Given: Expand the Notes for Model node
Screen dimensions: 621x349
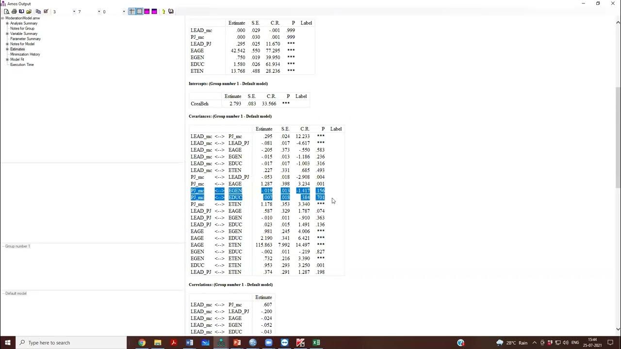Looking at the screenshot, I should 7,44.
